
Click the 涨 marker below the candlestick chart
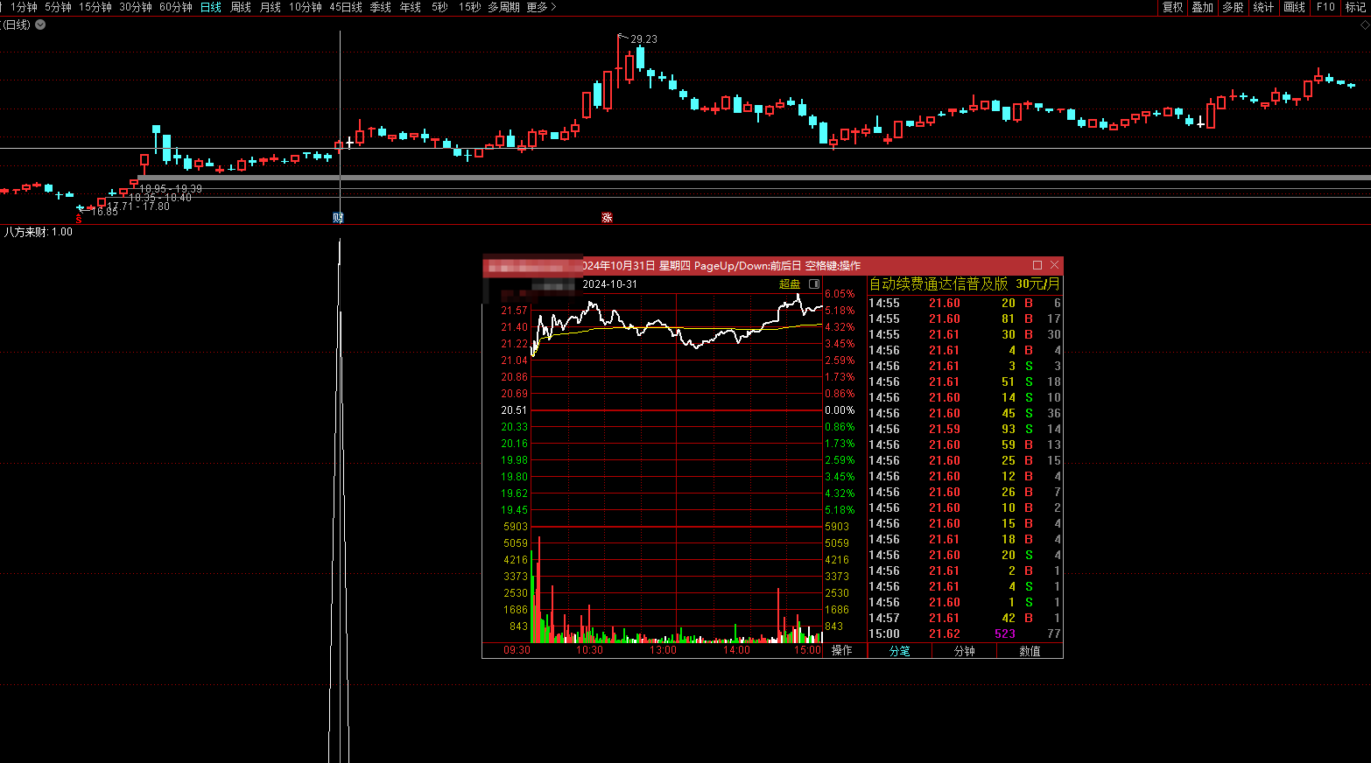(x=607, y=218)
